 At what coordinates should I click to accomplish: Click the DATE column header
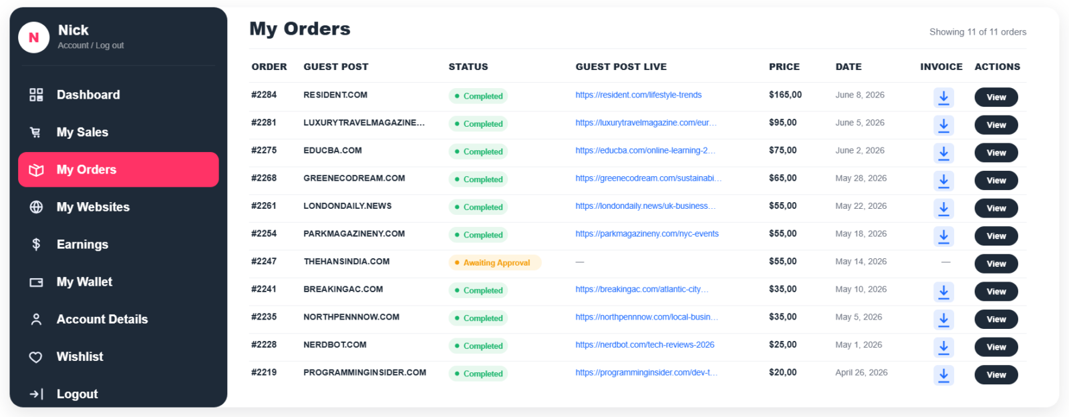849,67
